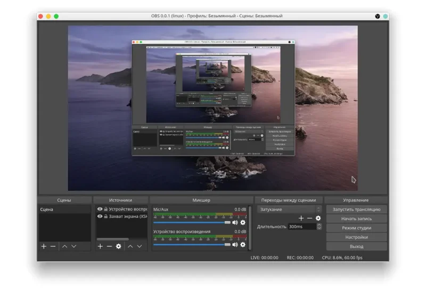
Task: Click the OBS logo in the title bar
Action: pos(378,17)
